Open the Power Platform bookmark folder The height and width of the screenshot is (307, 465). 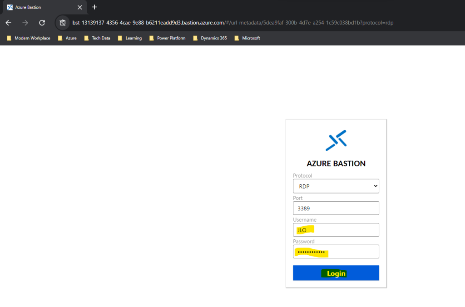(x=168, y=38)
